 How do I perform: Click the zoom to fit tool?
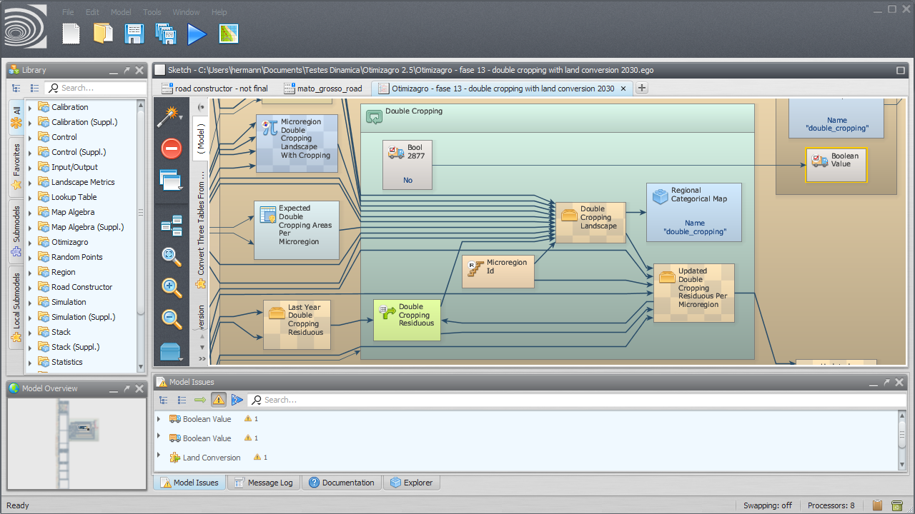point(171,257)
